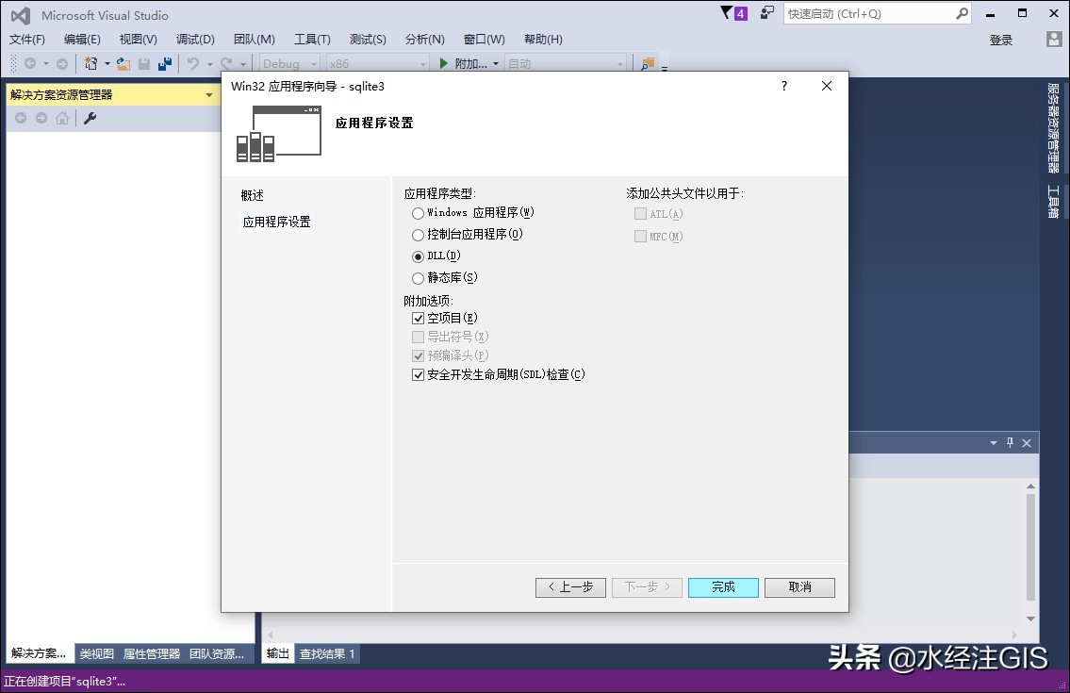The height and width of the screenshot is (693, 1070).
Task: Select the DLL radio button
Action: (x=418, y=256)
